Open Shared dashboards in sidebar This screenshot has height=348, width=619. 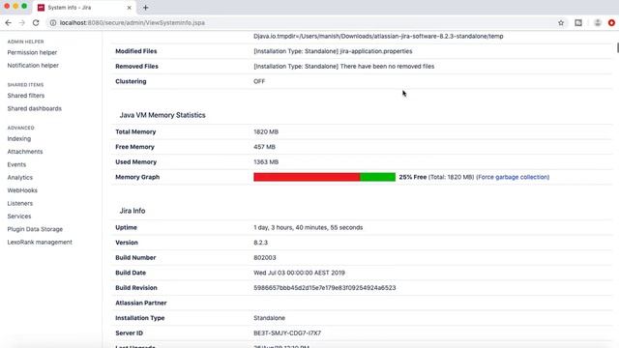35,108
